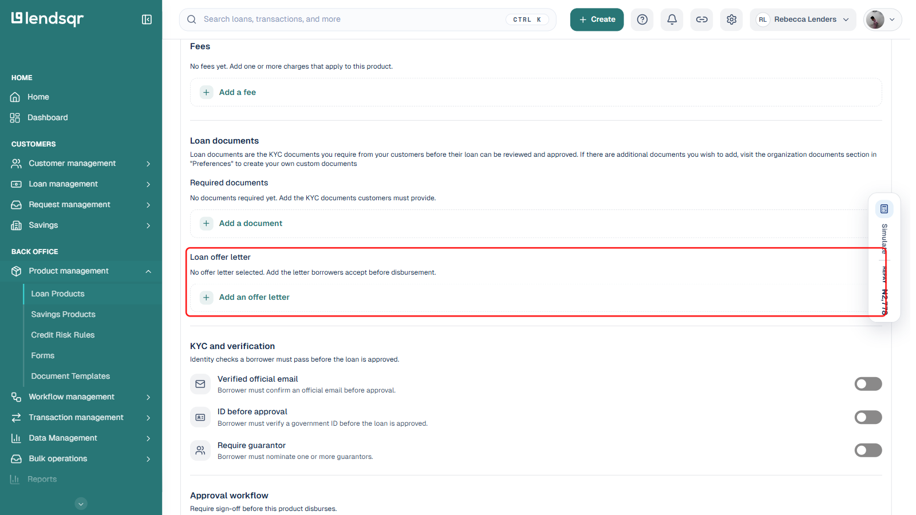Enable ID before approval toggle
Viewport: 916px width, 515px height.
coord(868,417)
